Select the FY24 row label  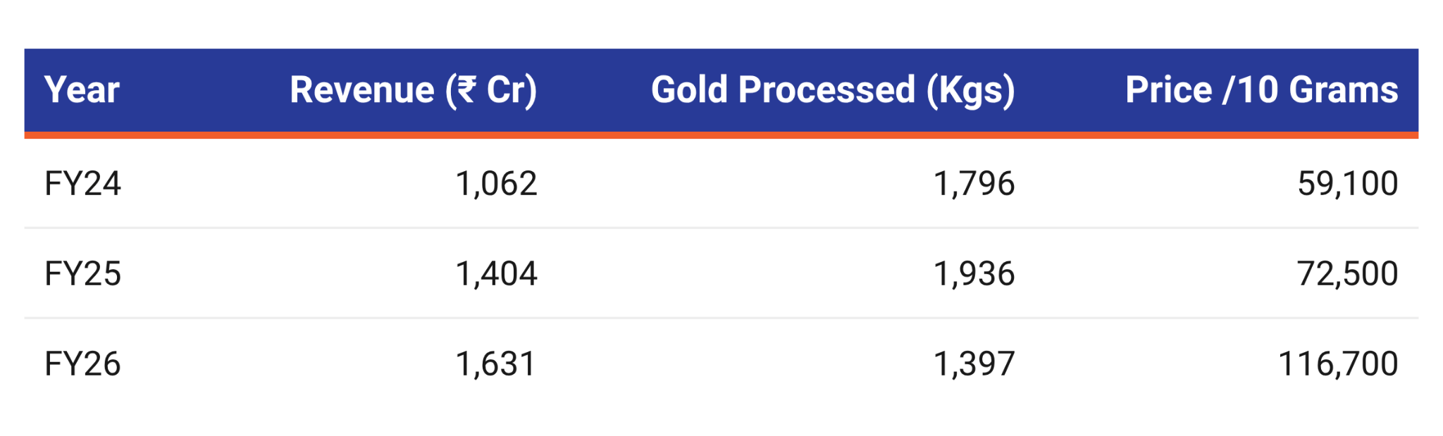(82, 184)
